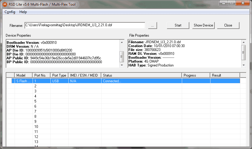The width and height of the screenshot is (252, 149).
Task: Click the IMEI / ESN / MEID column header
Action: (x=85, y=75)
